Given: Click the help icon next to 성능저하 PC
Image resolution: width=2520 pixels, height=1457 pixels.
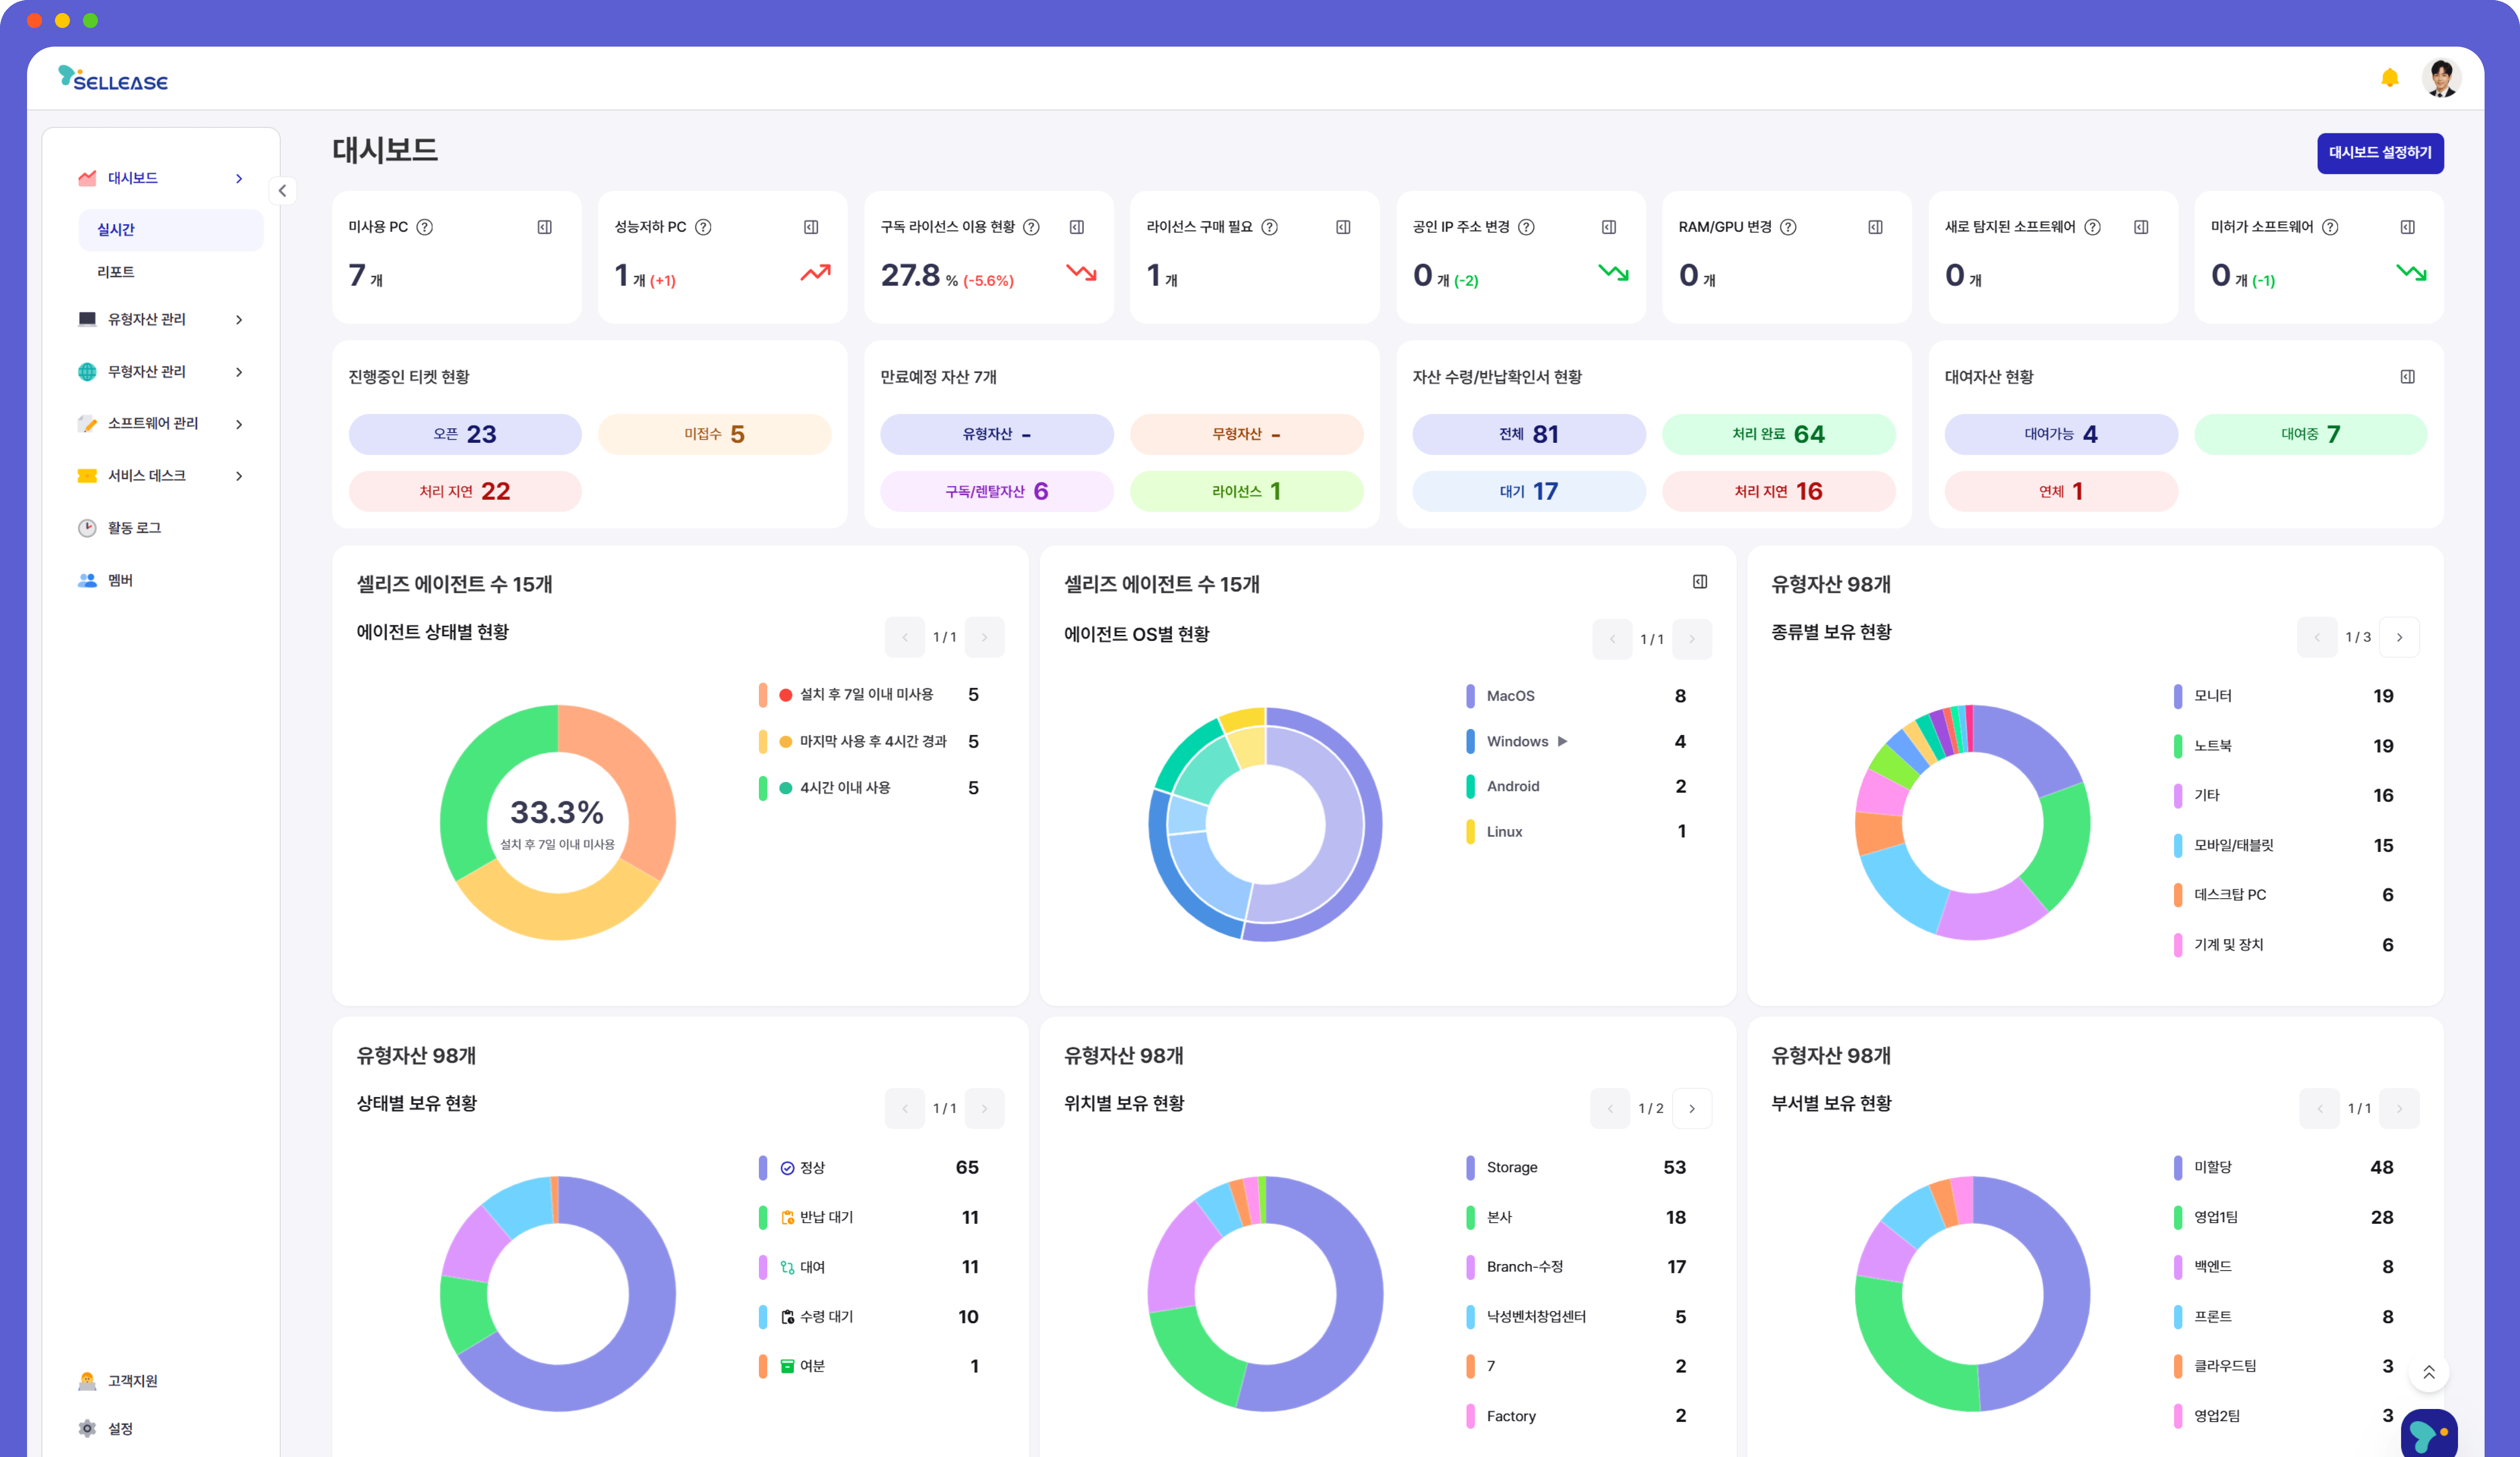Looking at the screenshot, I should [703, 227].
